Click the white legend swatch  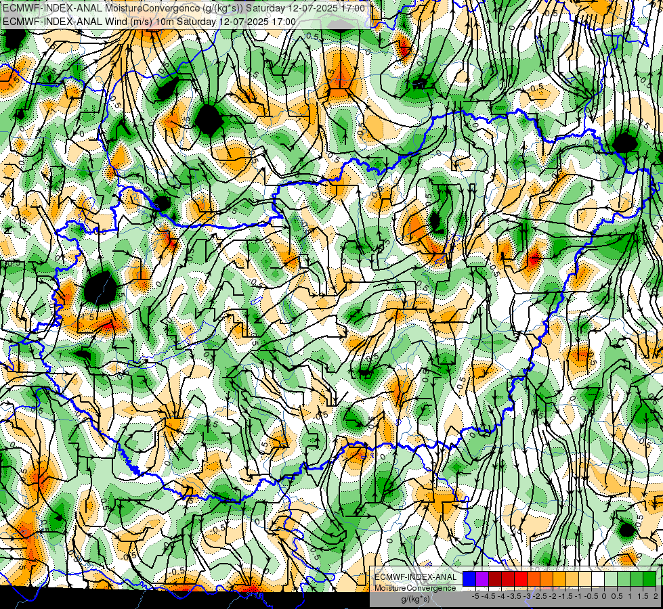[x=598, y=579]
